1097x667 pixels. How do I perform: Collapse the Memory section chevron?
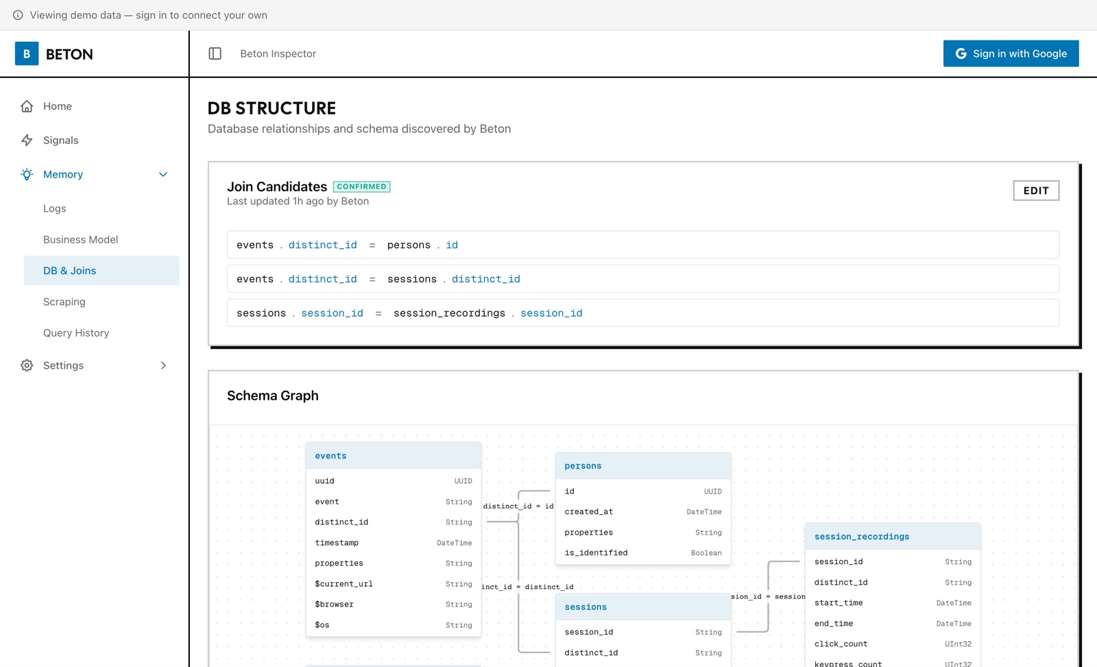click(x=163, y=174)
